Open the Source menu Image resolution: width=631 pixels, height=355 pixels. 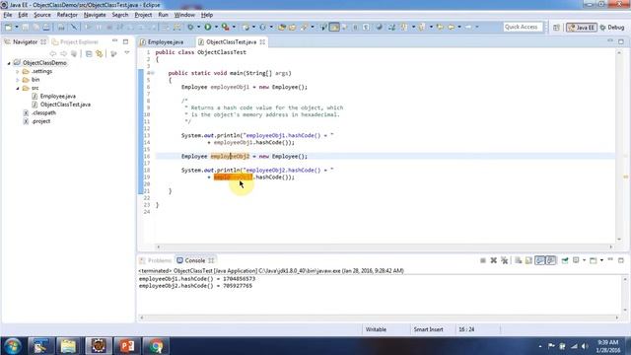(42, 15)
